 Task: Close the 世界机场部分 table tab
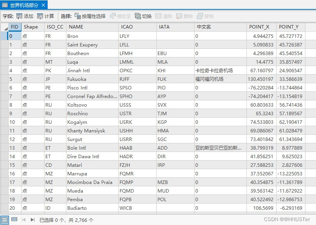(x=43, y=5)
